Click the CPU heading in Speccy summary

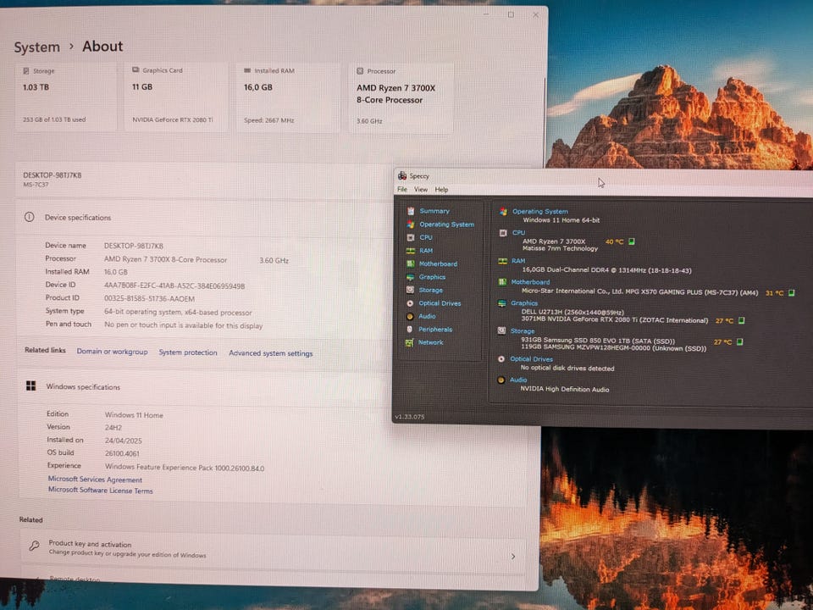coord(518,233)
